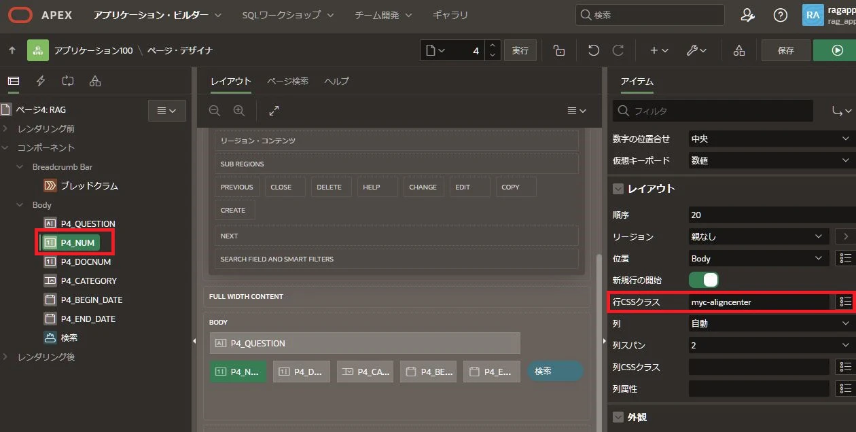The height and width of the screenshot is (432, 856).
Task: Zoom out the layout view
Action: click(215, 111)
